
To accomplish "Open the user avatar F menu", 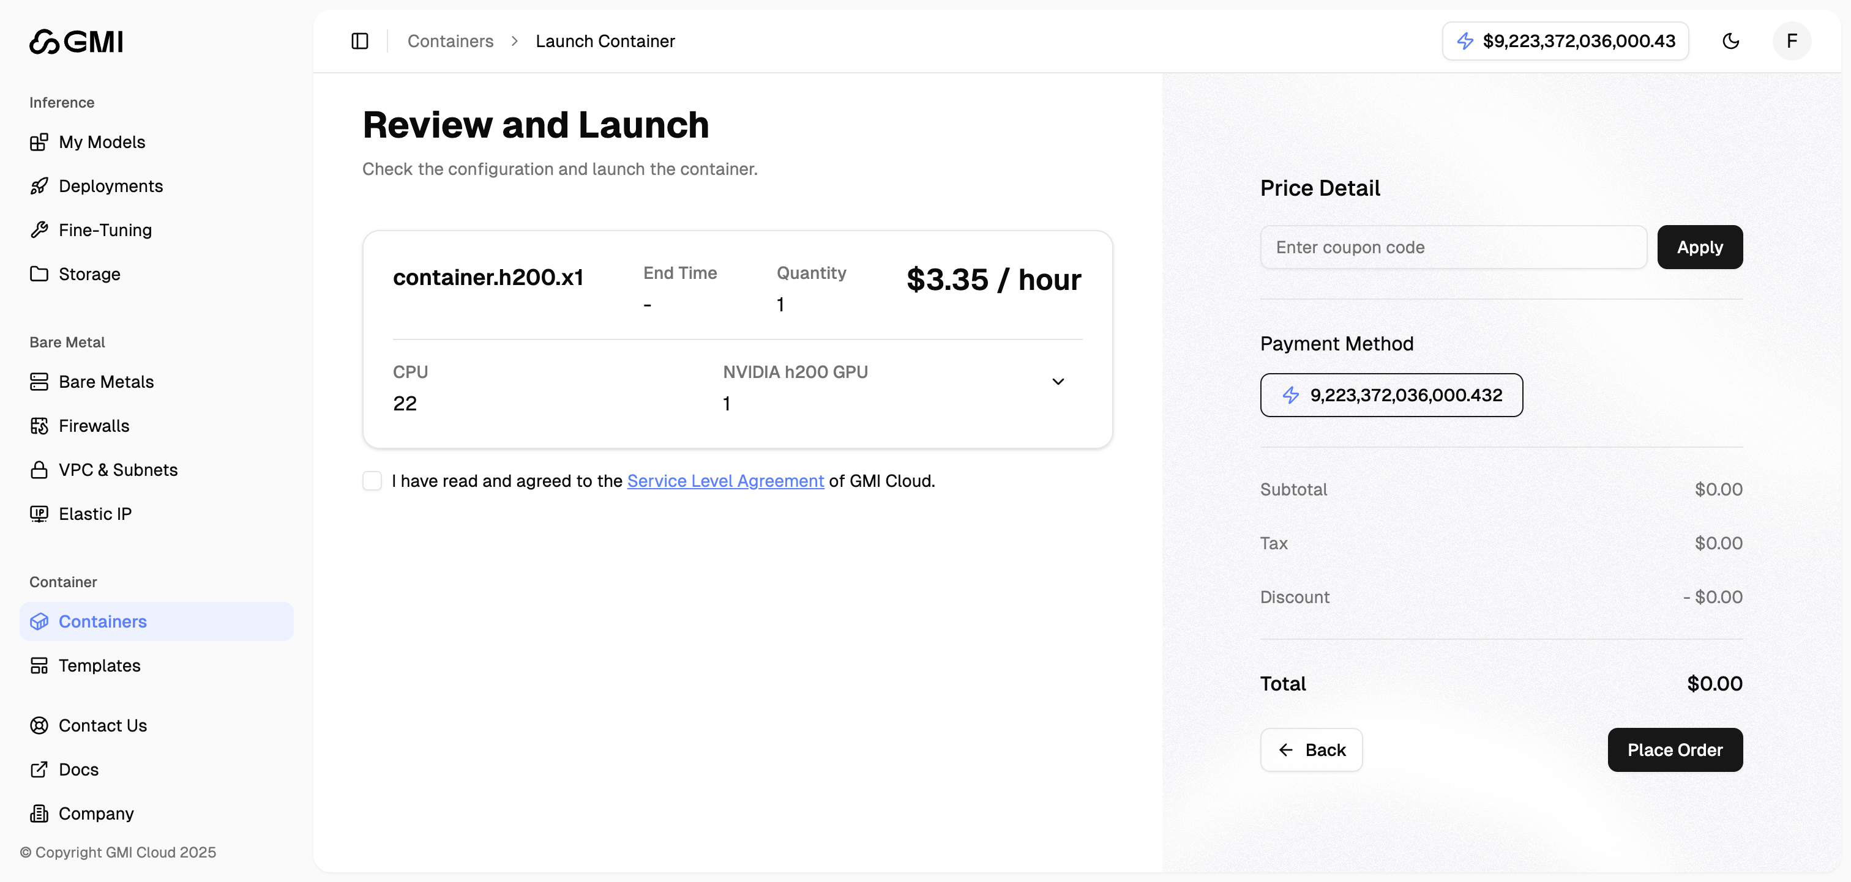I will tap(1792, 41).
